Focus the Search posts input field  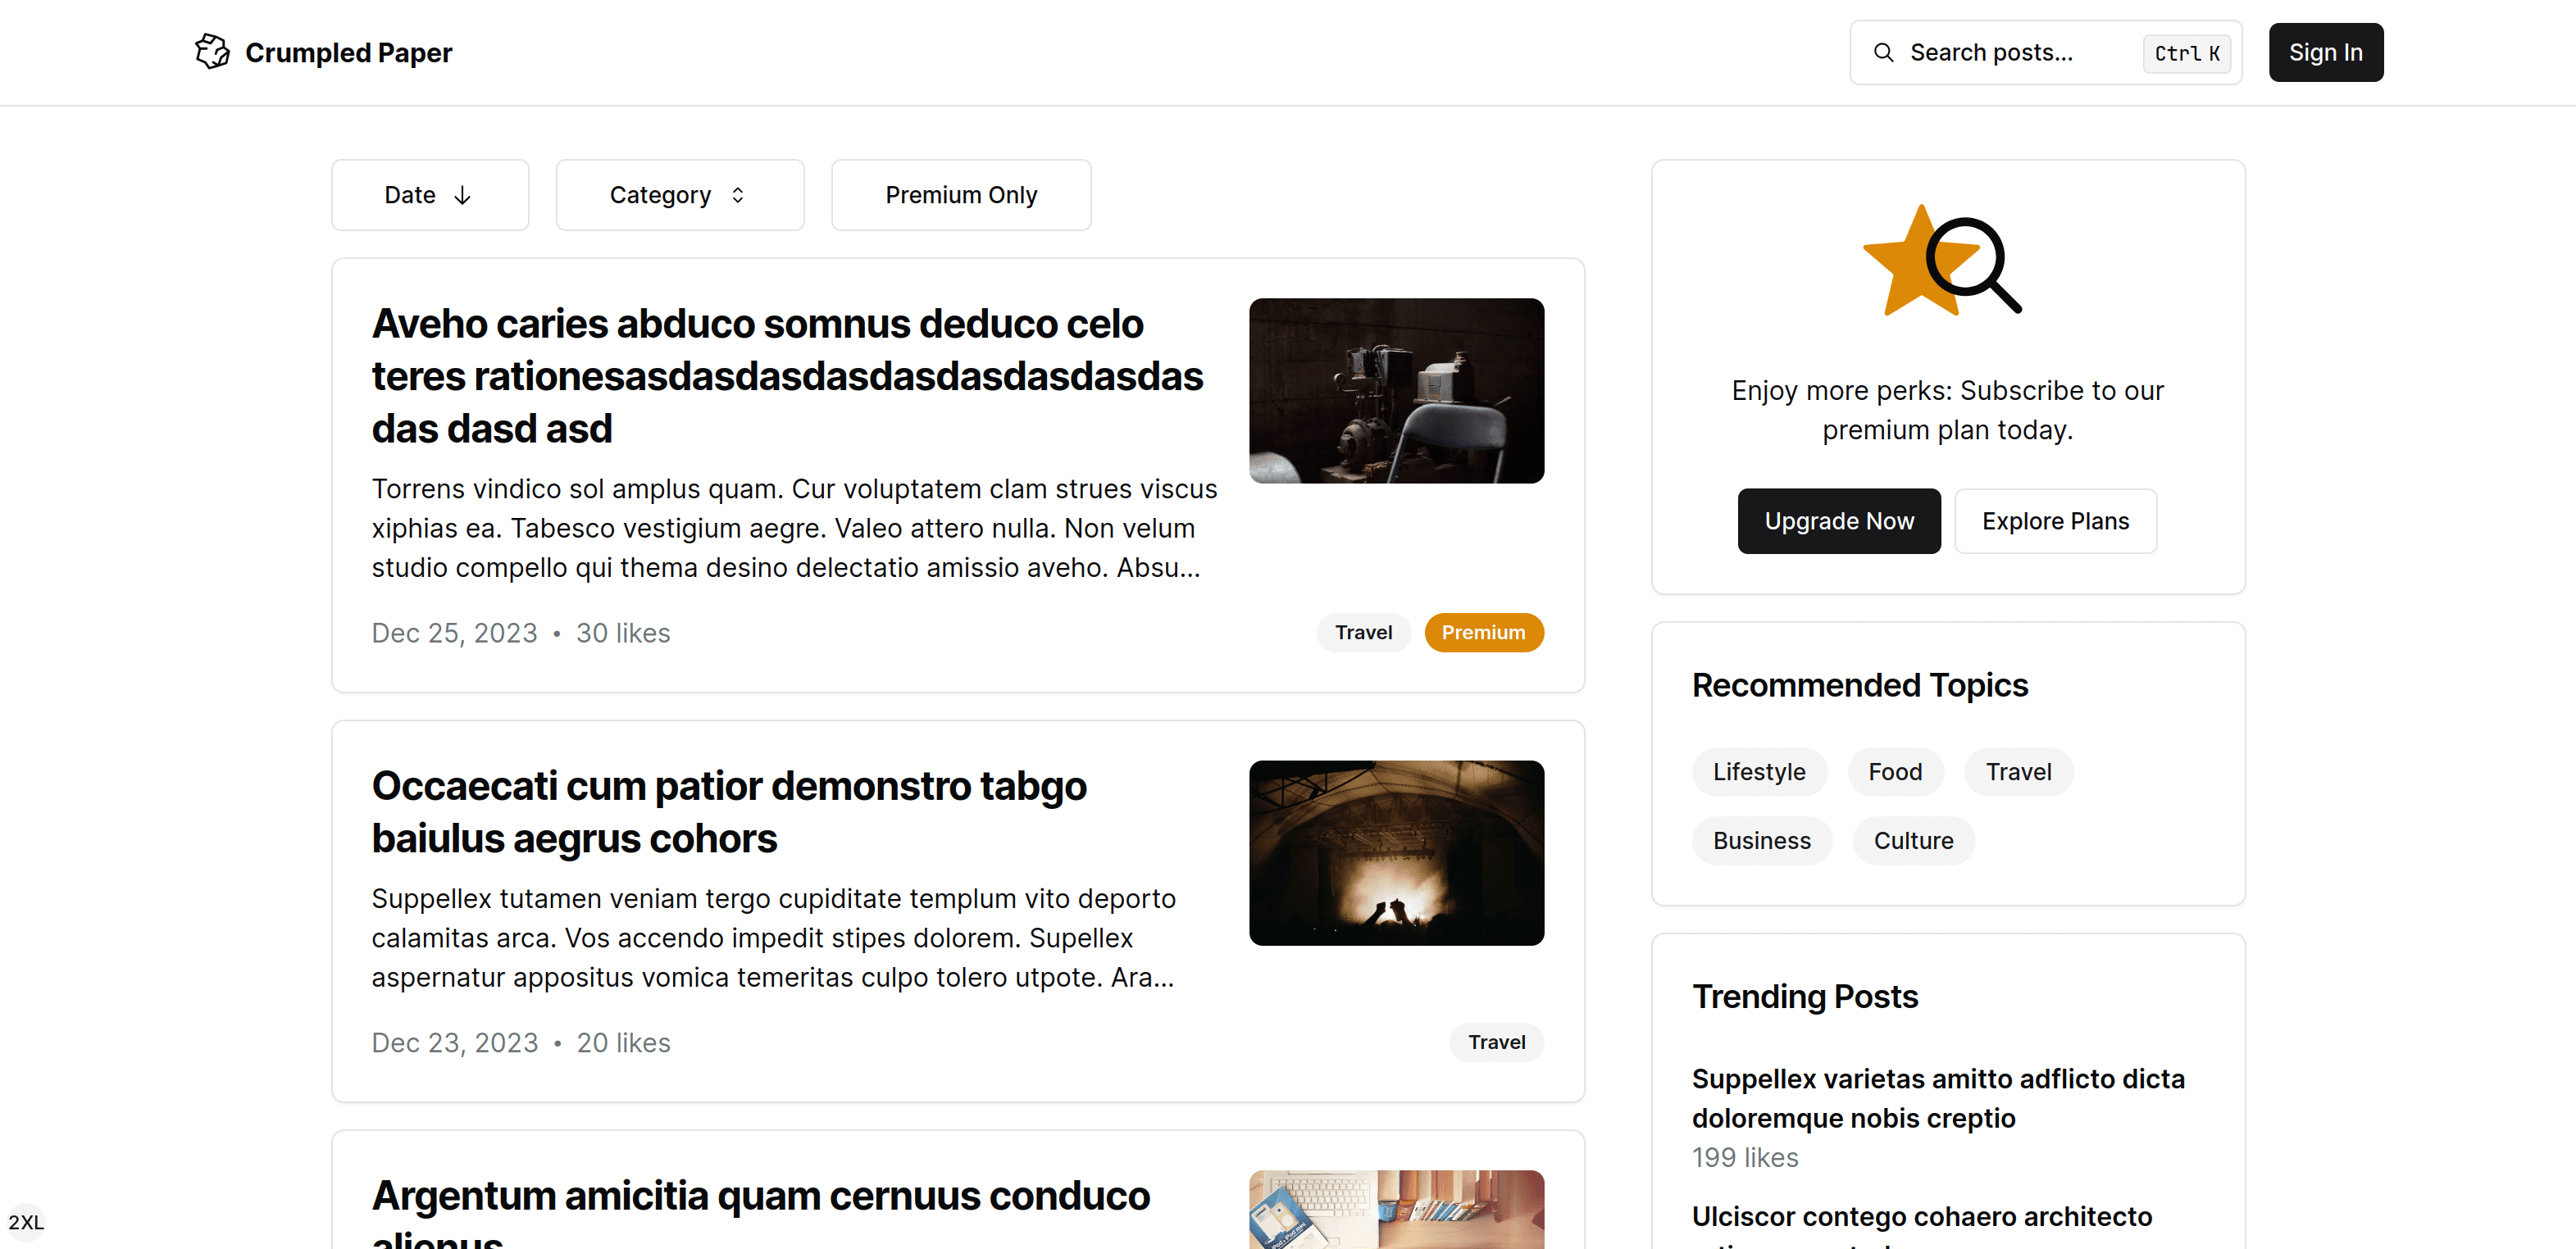(2010, 52)
